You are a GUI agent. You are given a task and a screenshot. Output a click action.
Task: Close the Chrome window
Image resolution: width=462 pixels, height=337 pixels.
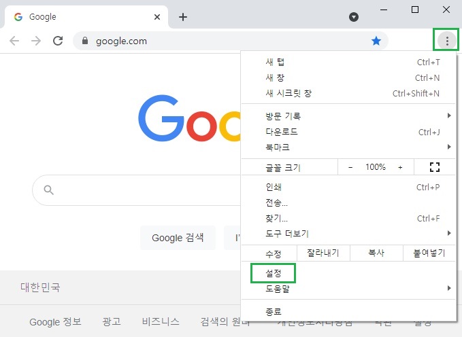point(446,10)
